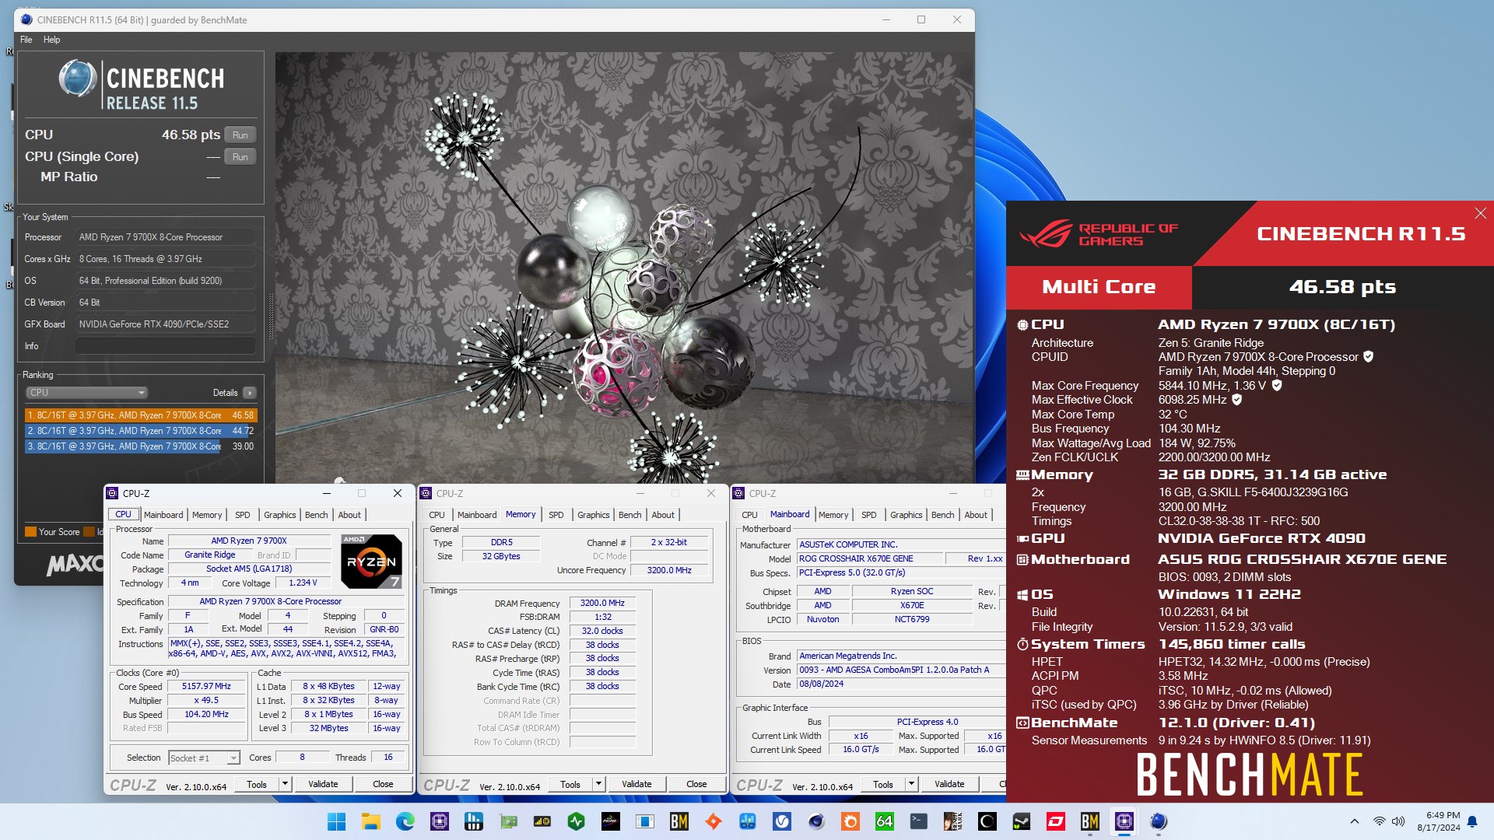Open the Wi-Fi network tray icon
This screenshot has width=1494, height=840.
1379,821
